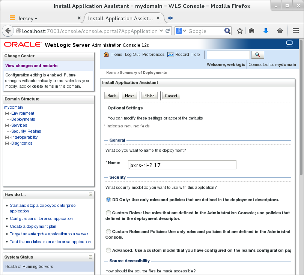
Task: Open the URL history dropdown arrow
Action: coord(161,31)
